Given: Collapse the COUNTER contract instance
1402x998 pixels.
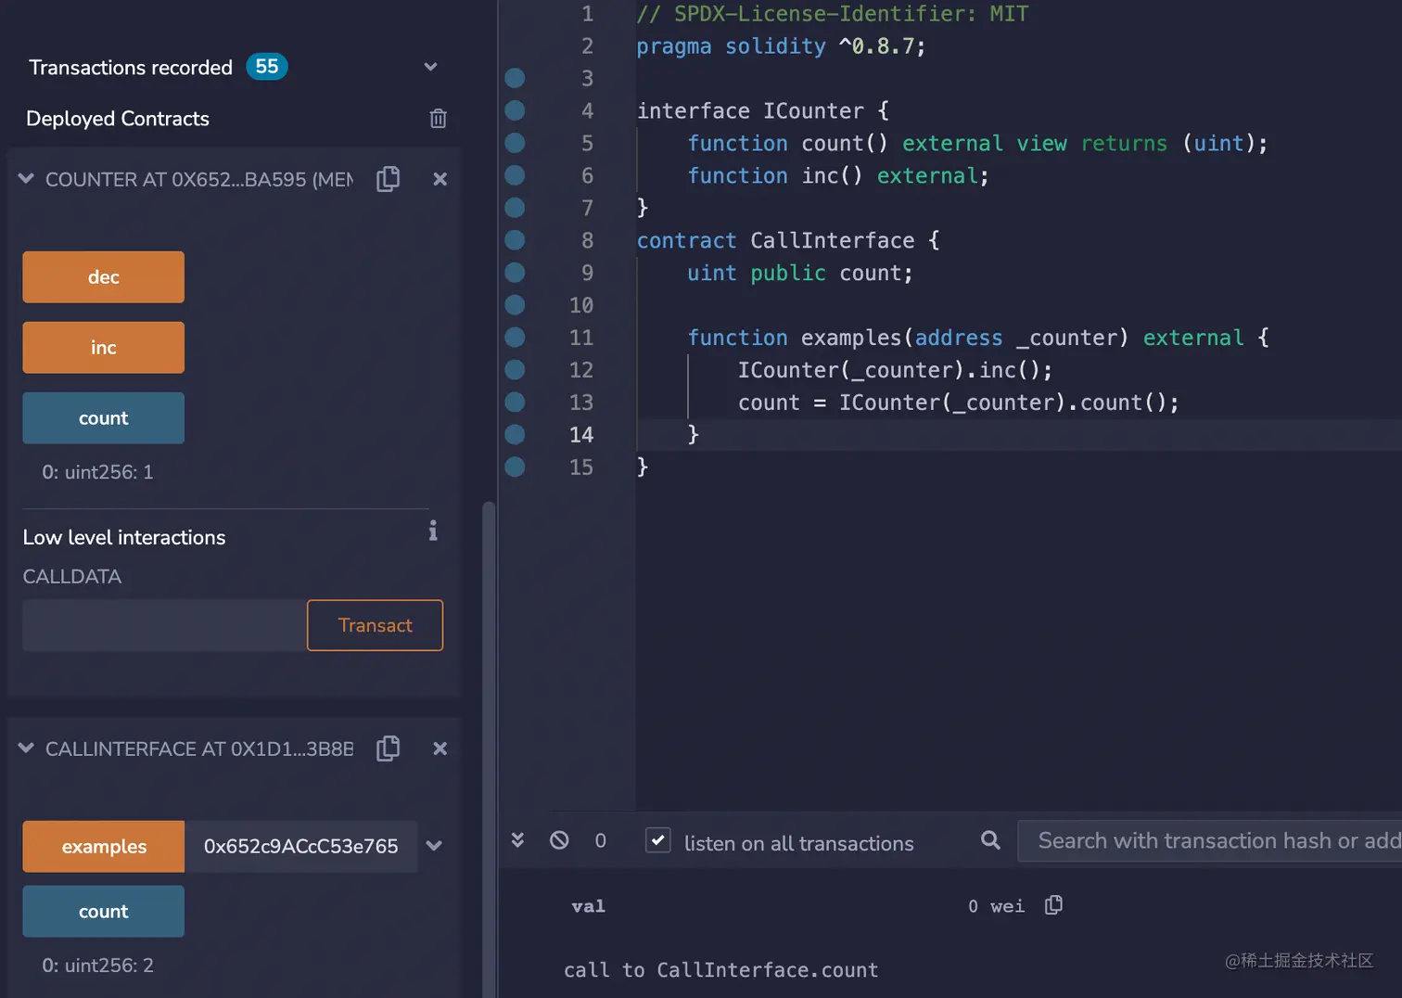Looking at the screenshot, I should [x=26, y=178].
